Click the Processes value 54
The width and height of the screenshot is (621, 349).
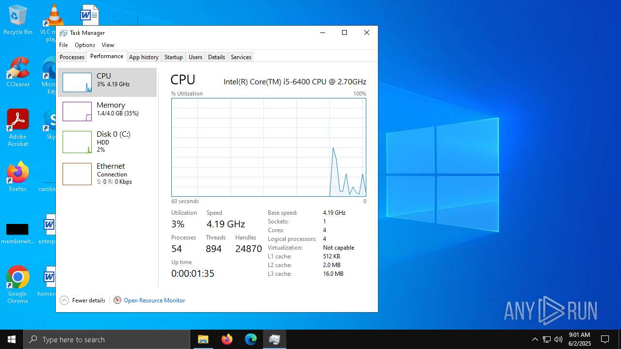[x=177, y=249]
